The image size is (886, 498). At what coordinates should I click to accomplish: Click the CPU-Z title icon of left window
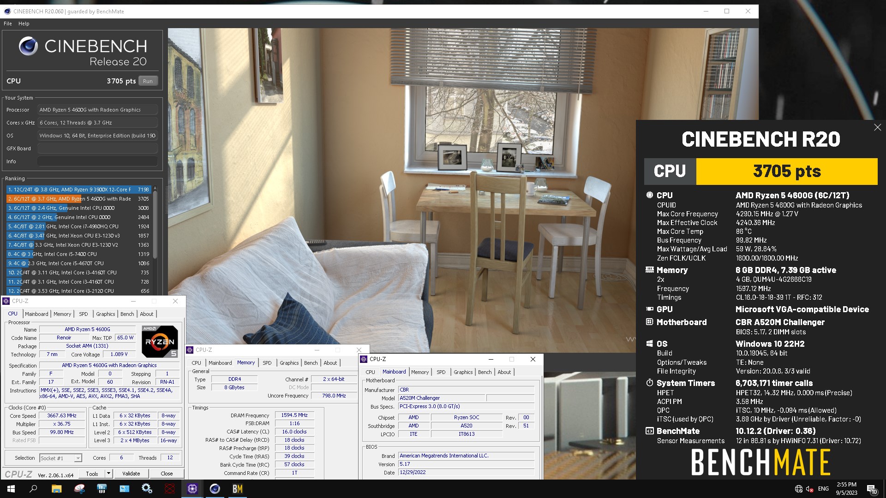click(6, 301)
